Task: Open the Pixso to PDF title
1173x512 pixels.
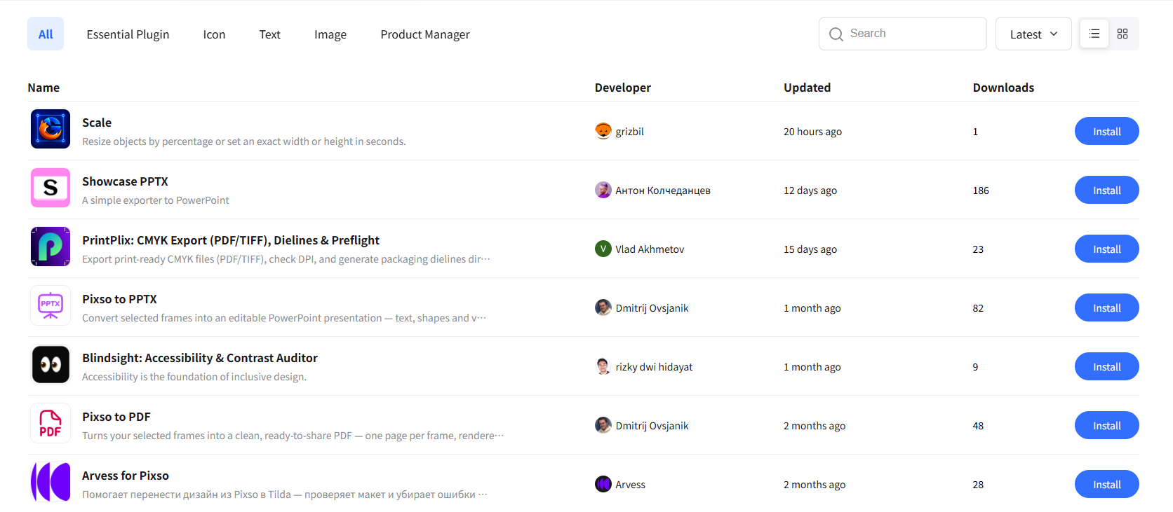Action: 116,417
